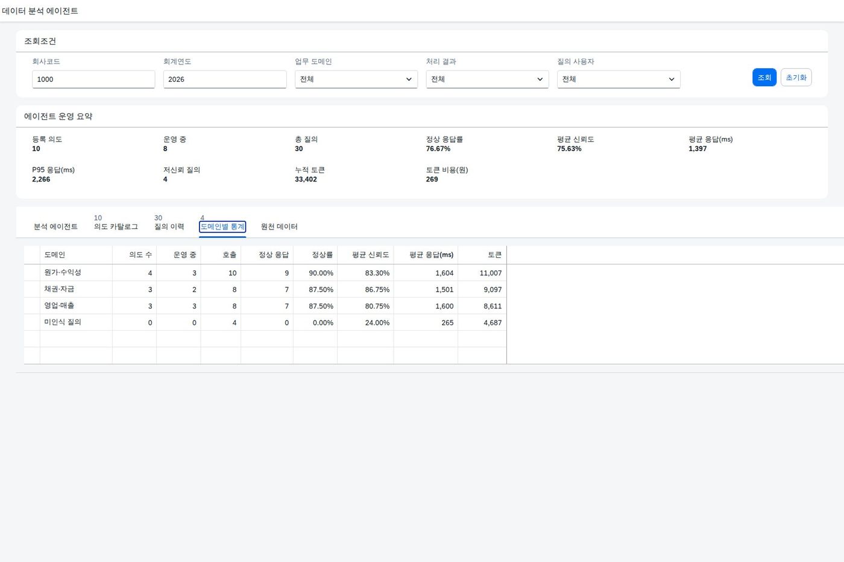
Task: Click the 정상률 column header
Action: tap(315, 255)
